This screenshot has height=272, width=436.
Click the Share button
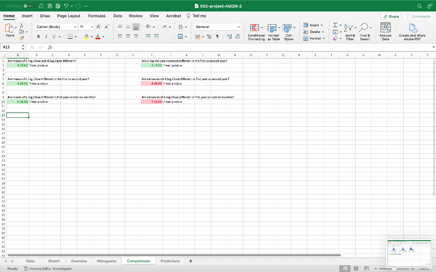(x=391, y=17)
